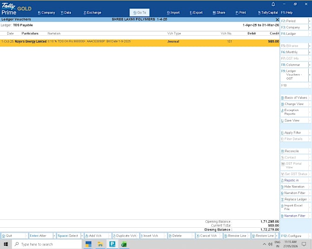Click the G: Go To button
The image size is (312, 249).
(139, 12)
